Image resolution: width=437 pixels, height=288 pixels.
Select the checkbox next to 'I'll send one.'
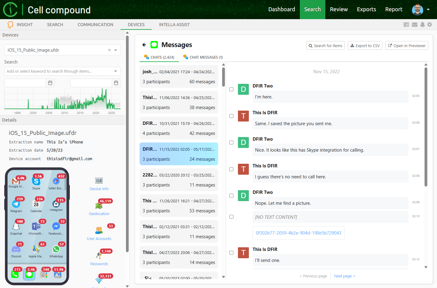tap(232, 252)
